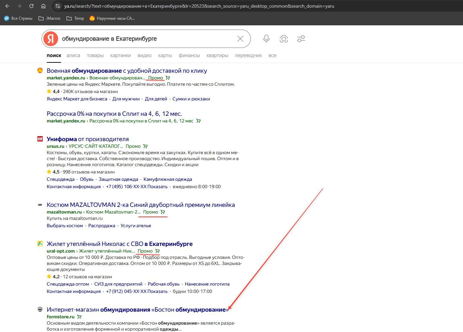This screenshot has width=463, height=332.
Task: Open image search camera icon
Action: click(x=283, y=39)
